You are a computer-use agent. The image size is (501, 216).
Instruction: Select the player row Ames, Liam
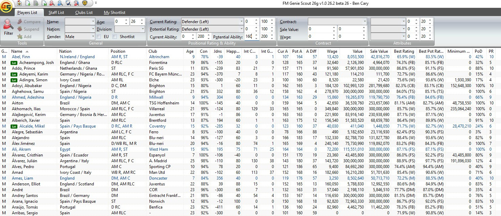click(250, 178)
